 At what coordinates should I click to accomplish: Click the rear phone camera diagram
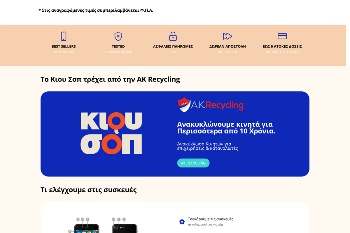(x=125, y=225)
